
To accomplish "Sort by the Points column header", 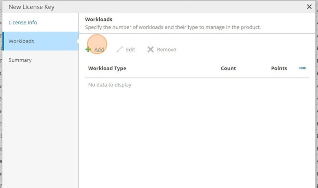I will [x=279, y=68].
